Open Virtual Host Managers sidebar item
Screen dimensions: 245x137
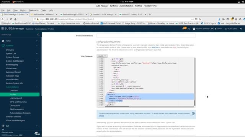(15, 120)
